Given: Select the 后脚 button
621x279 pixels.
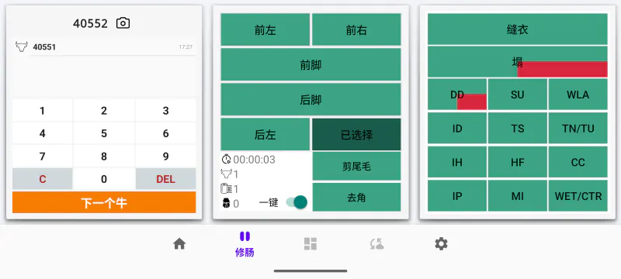Looking at the screenshot, I should 311,99.
